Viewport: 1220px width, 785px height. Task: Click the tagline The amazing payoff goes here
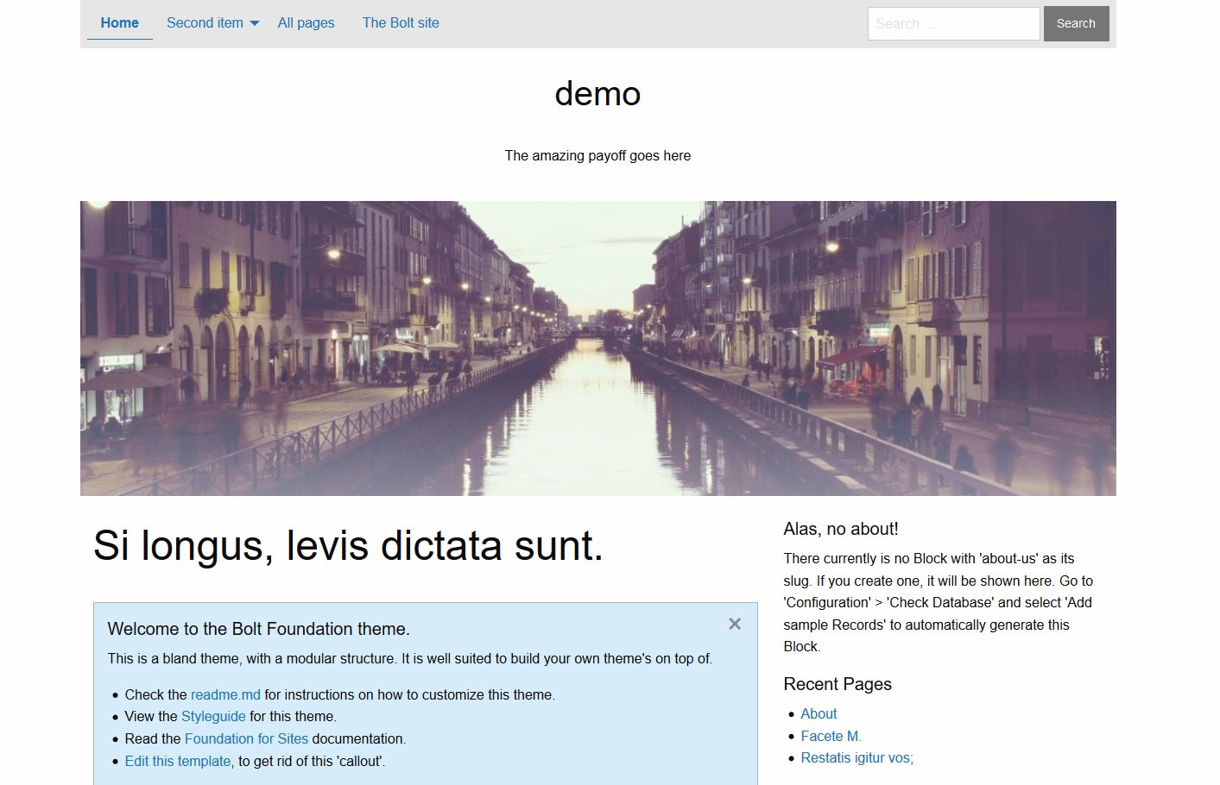597,155
